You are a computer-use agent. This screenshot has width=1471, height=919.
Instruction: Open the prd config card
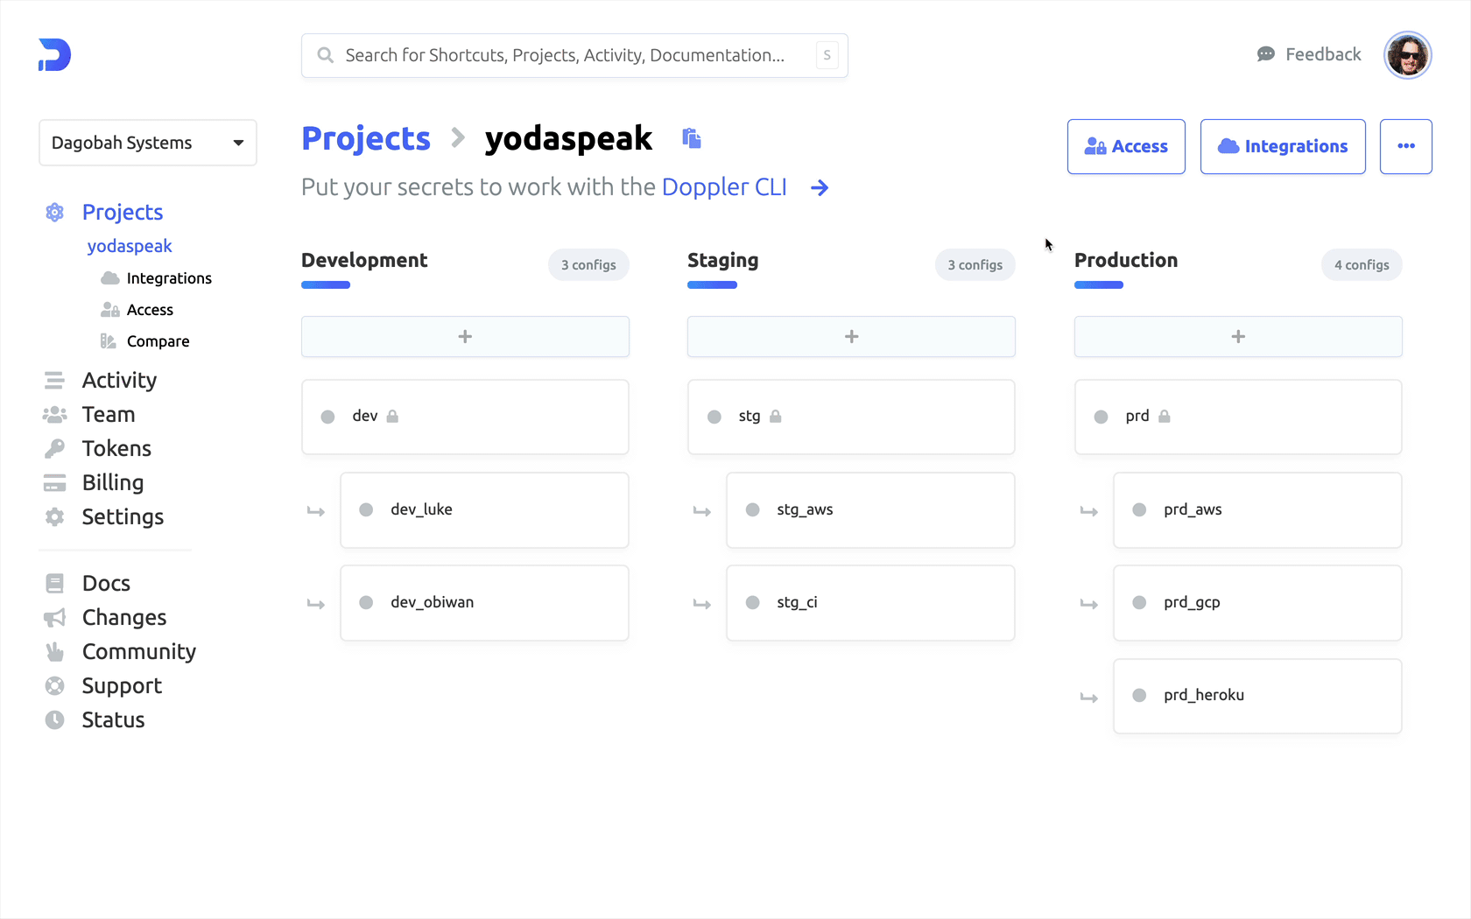pyautogui.click(x=1238, y=417)
